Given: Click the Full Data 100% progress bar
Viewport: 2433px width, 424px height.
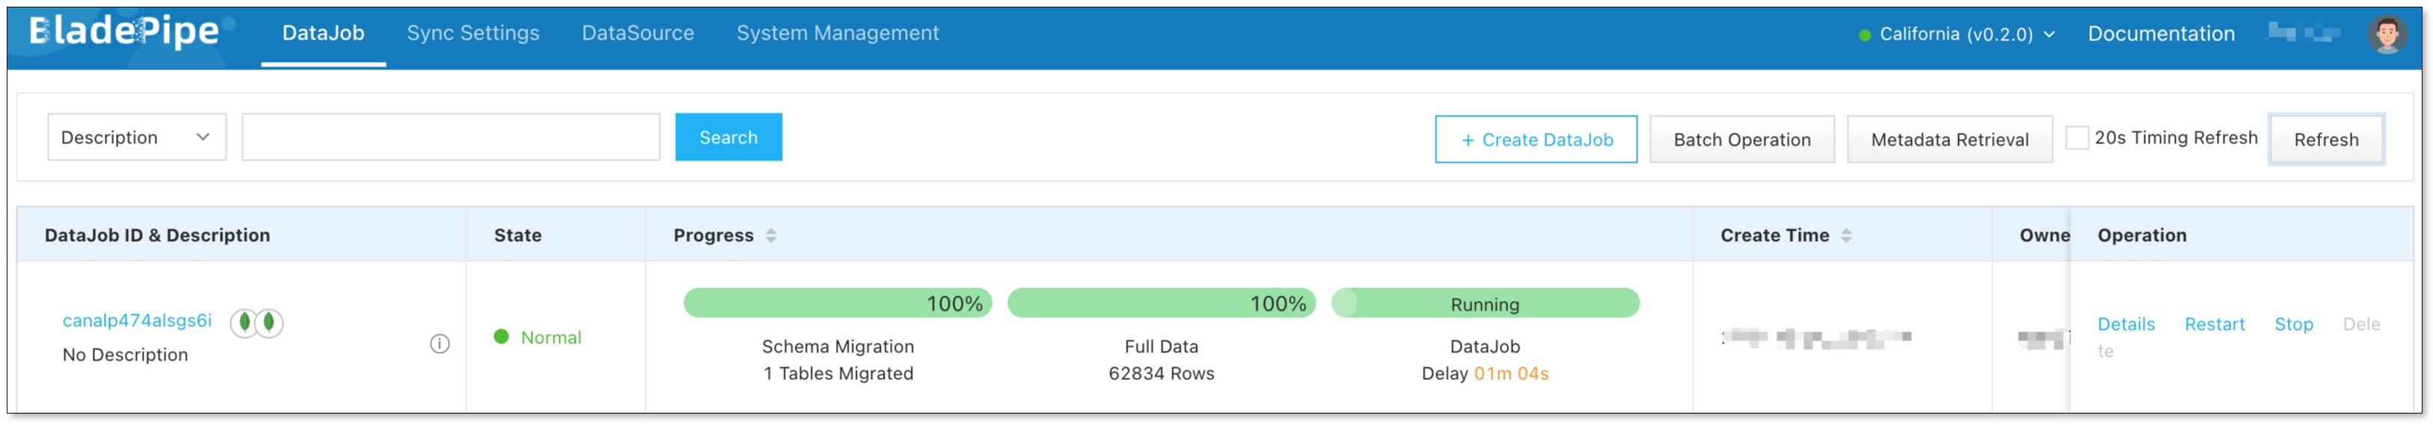Looking at the screenshot, I should [x=1160, y=303].
